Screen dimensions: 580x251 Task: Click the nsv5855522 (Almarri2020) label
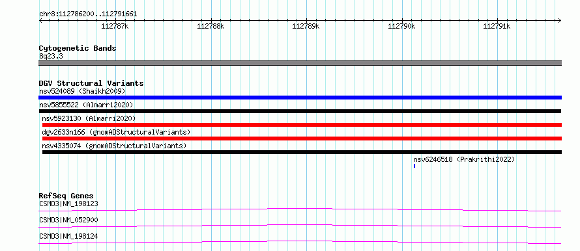tap(86, 105)
